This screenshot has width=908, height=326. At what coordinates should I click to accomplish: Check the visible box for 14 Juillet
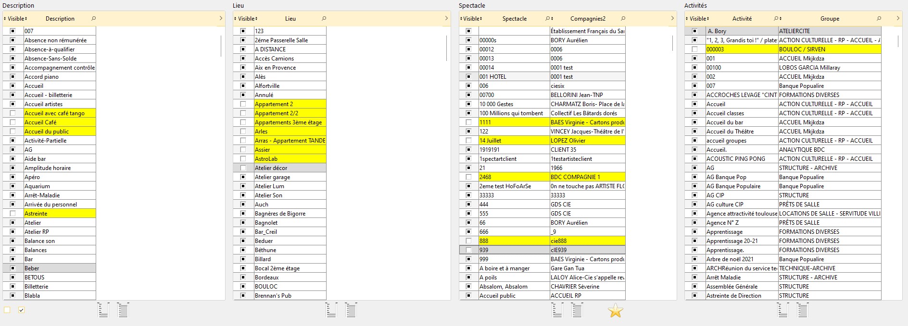pyautogui.click(x=468, y=141)
